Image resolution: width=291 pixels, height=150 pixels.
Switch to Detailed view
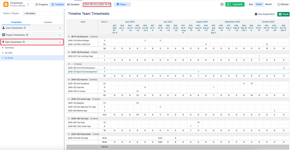click(73, 4)
